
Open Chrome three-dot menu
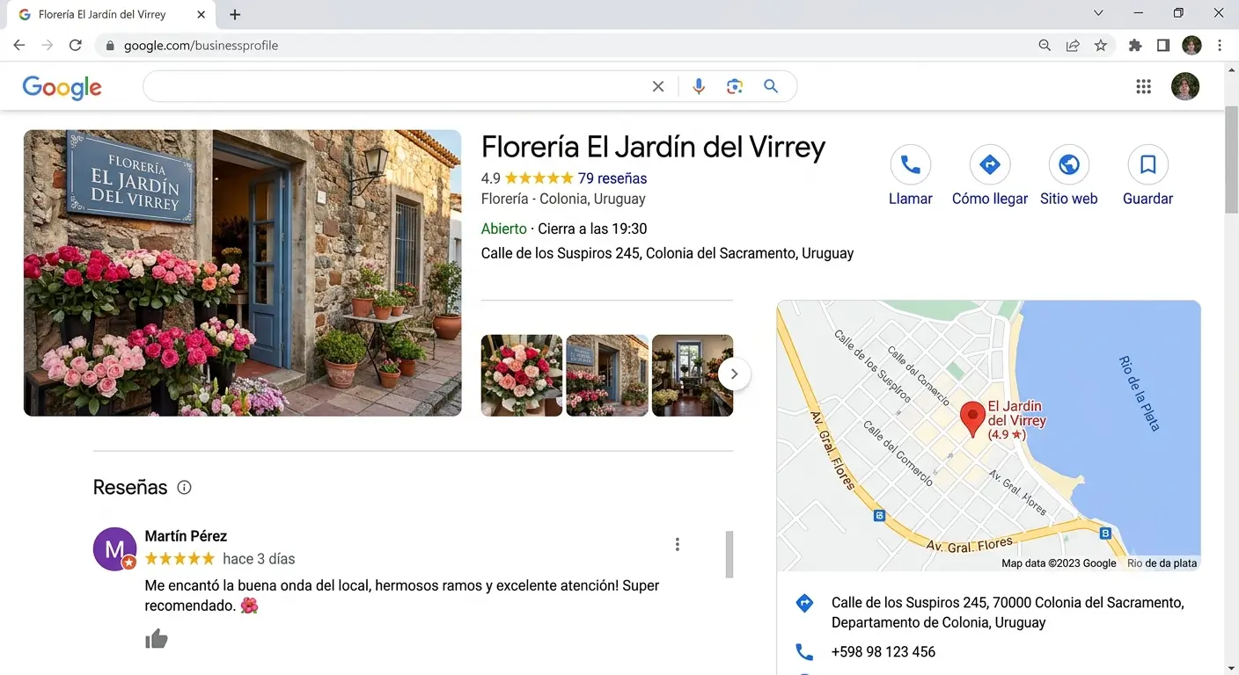[x=1220, y=46]
